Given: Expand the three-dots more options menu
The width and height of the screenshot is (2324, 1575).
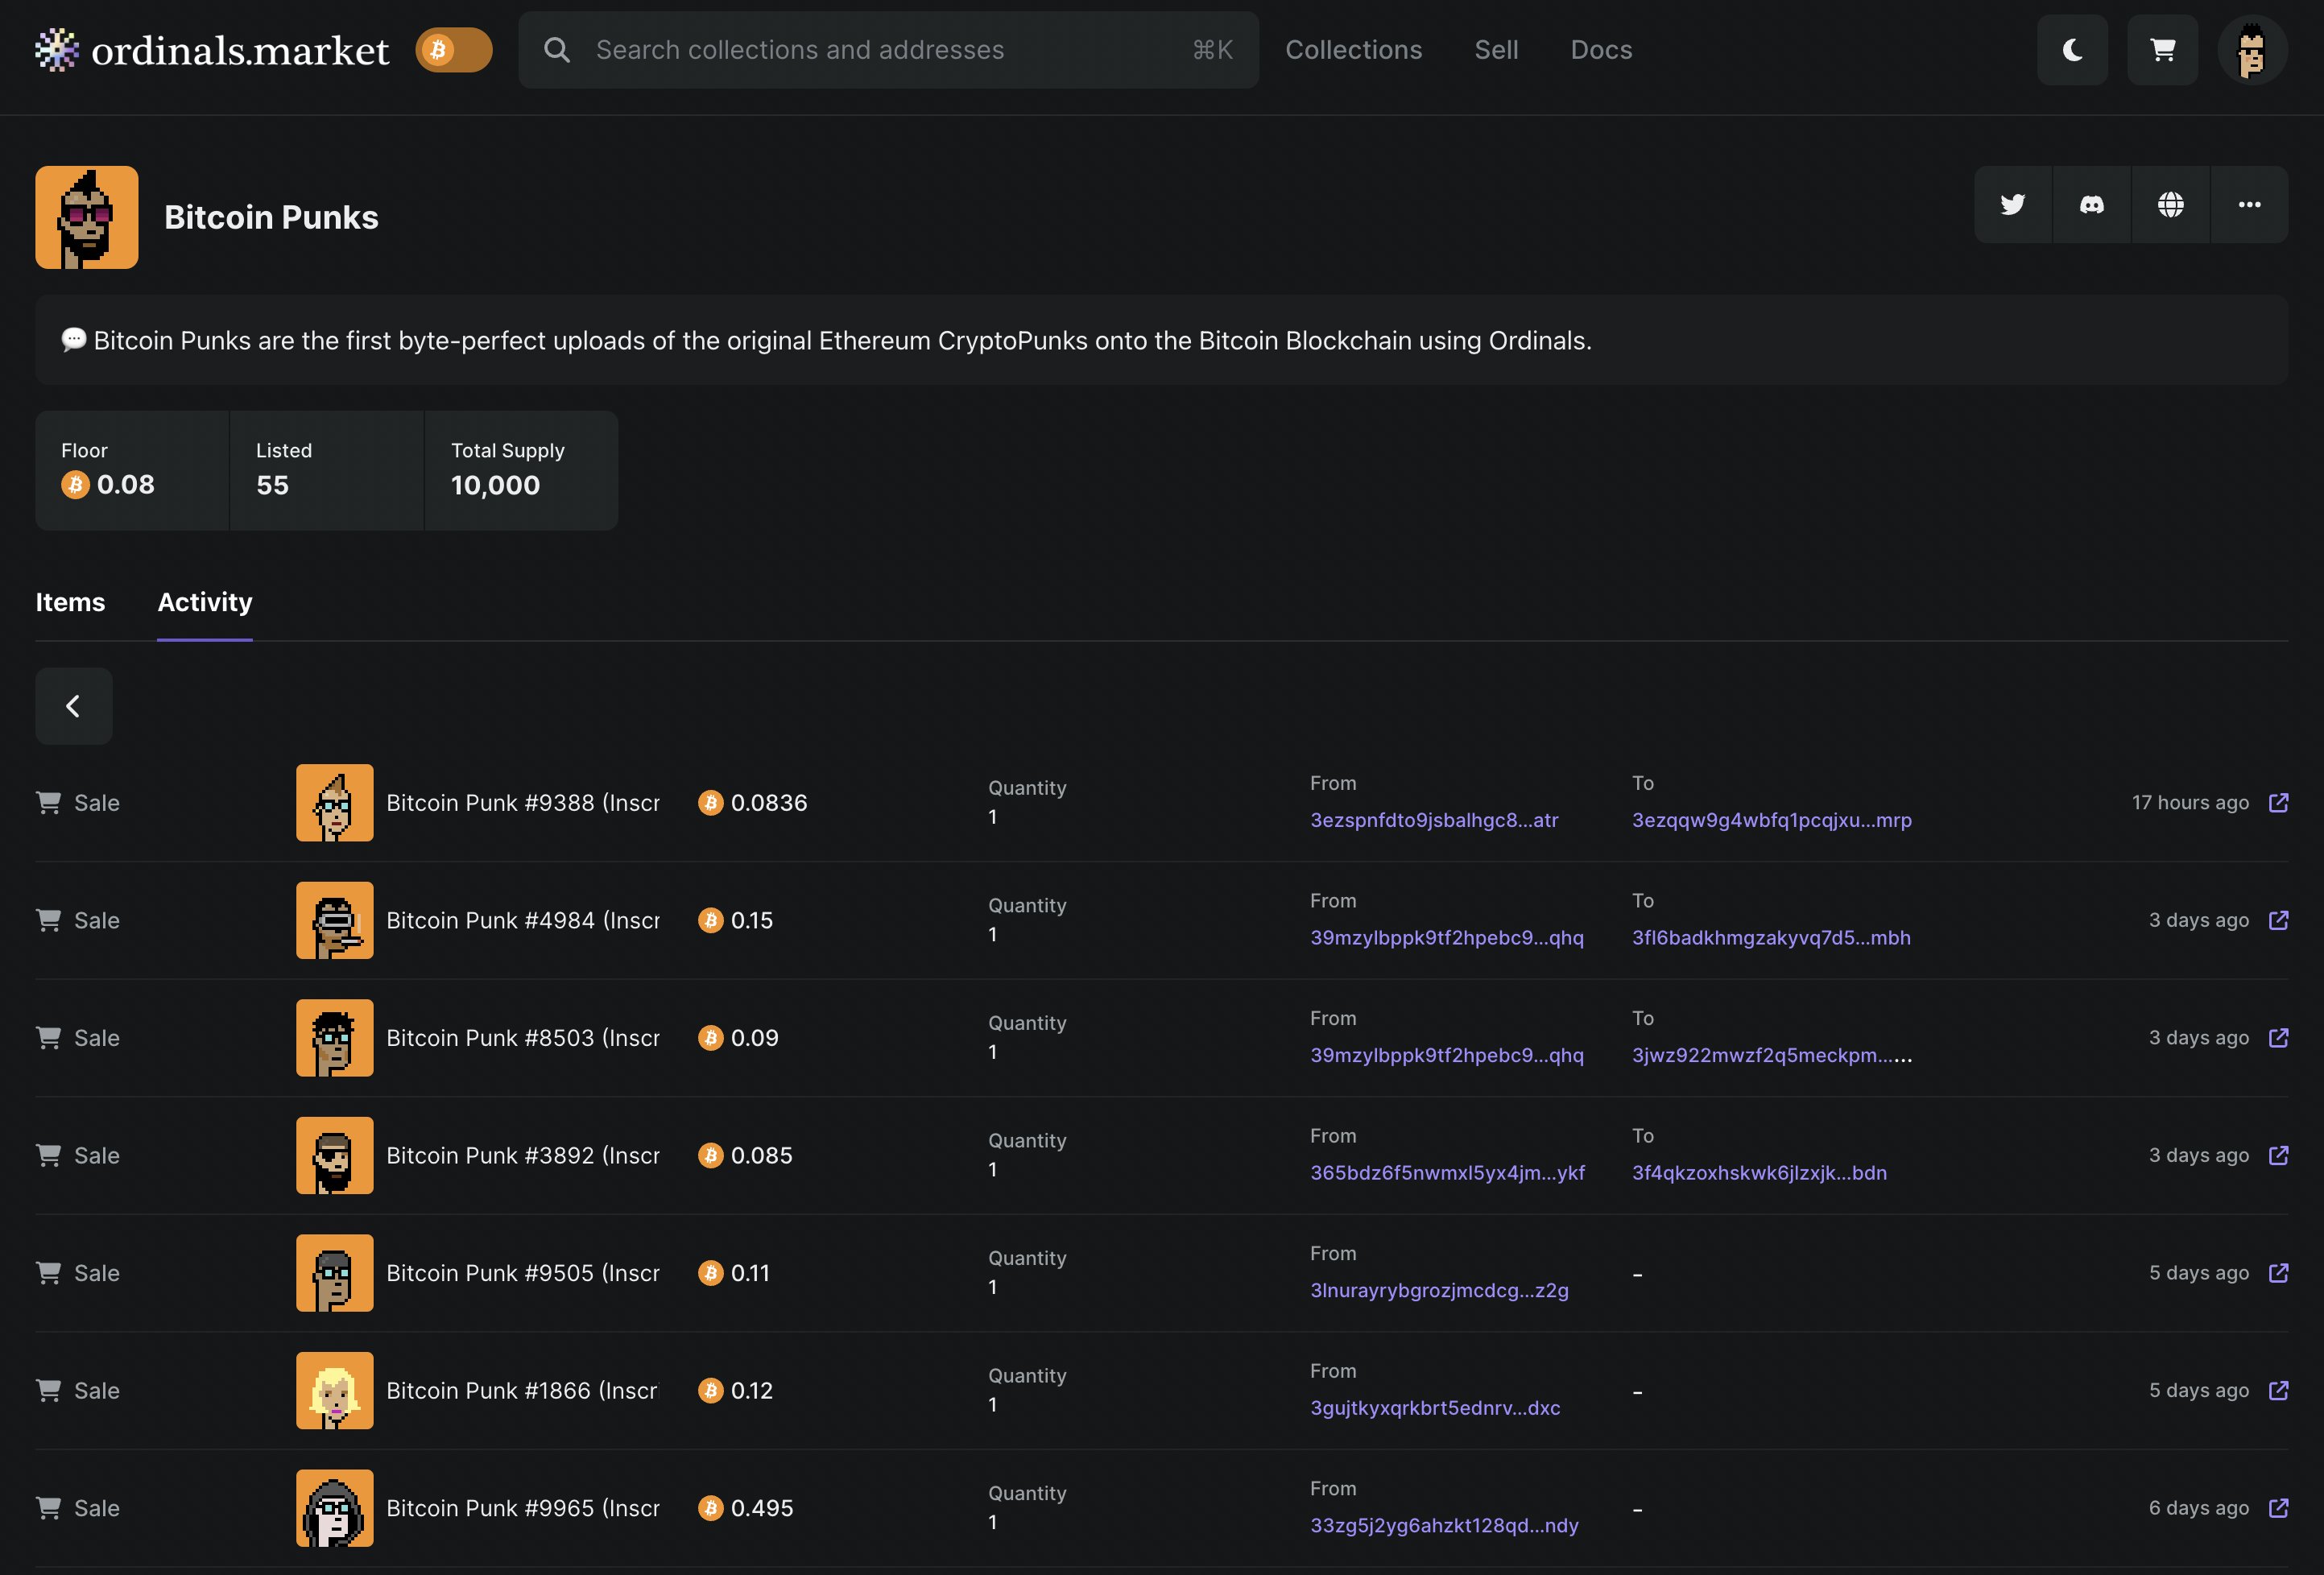Looking at the screenshot, I should point(2249,205).
